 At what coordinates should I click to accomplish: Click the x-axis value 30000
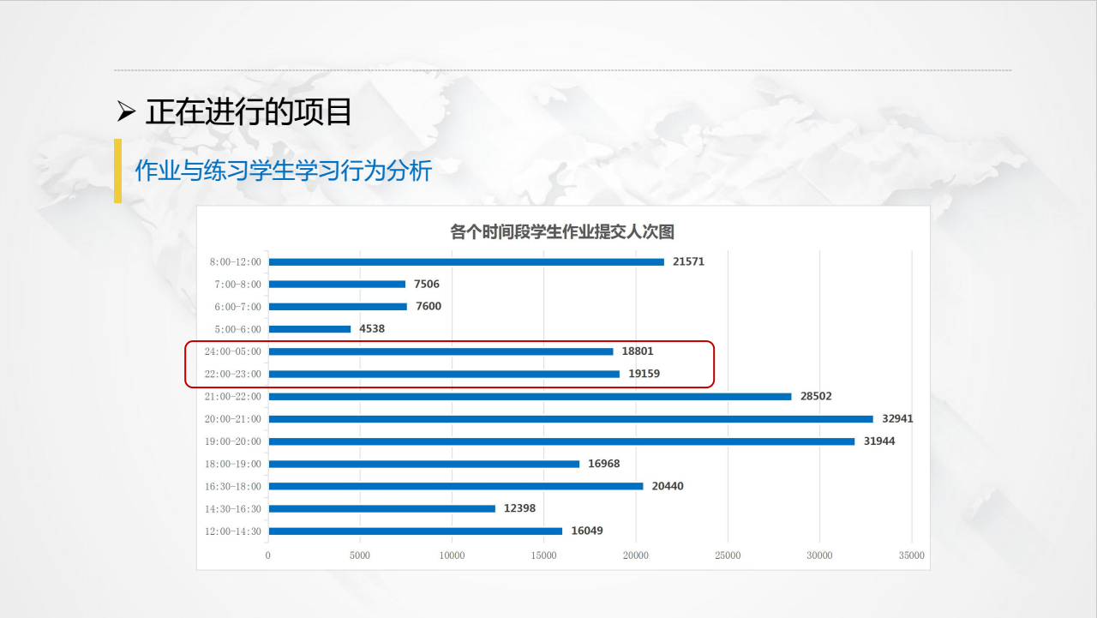pyautogui.click(x=819, y=555)
